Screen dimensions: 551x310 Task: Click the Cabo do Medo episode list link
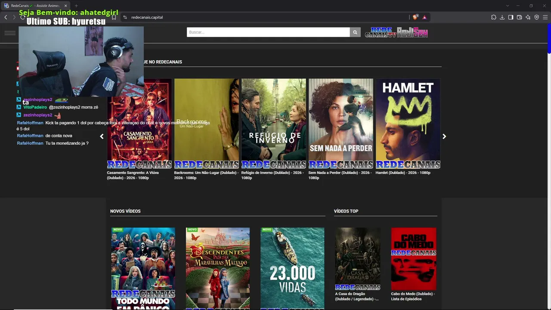(x=413, y=296)
